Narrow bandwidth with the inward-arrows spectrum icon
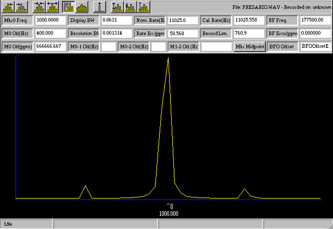The width and height of the screenshot is (333, 229). coord(39,7)
